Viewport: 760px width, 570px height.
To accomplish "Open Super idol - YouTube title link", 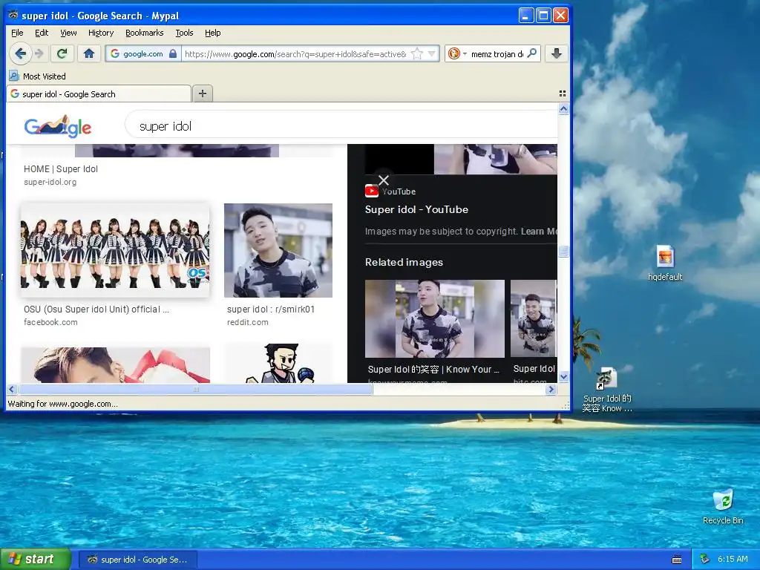I will [x=417, y=209].
